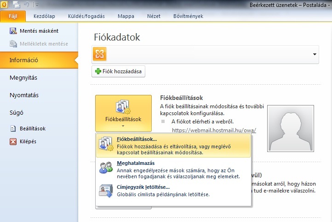Image resolution: width=332 pixels, height=222 pixels.
Task: Expand the account selector dropdown arrow
Action: [x=315, y=54]
